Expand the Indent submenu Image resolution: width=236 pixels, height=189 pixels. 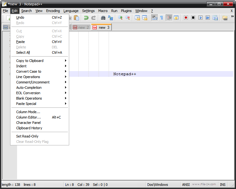tap(39, 66)
